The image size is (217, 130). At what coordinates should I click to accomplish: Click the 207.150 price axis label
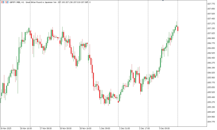click(x=211, y=28)
